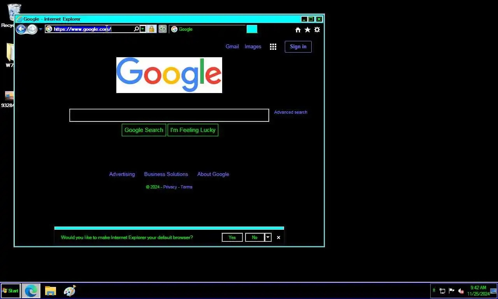Image resolution: width=498 pixels, height=299 pixels.
Task: Minimize the Internet Explorer window
Action: 304,19
